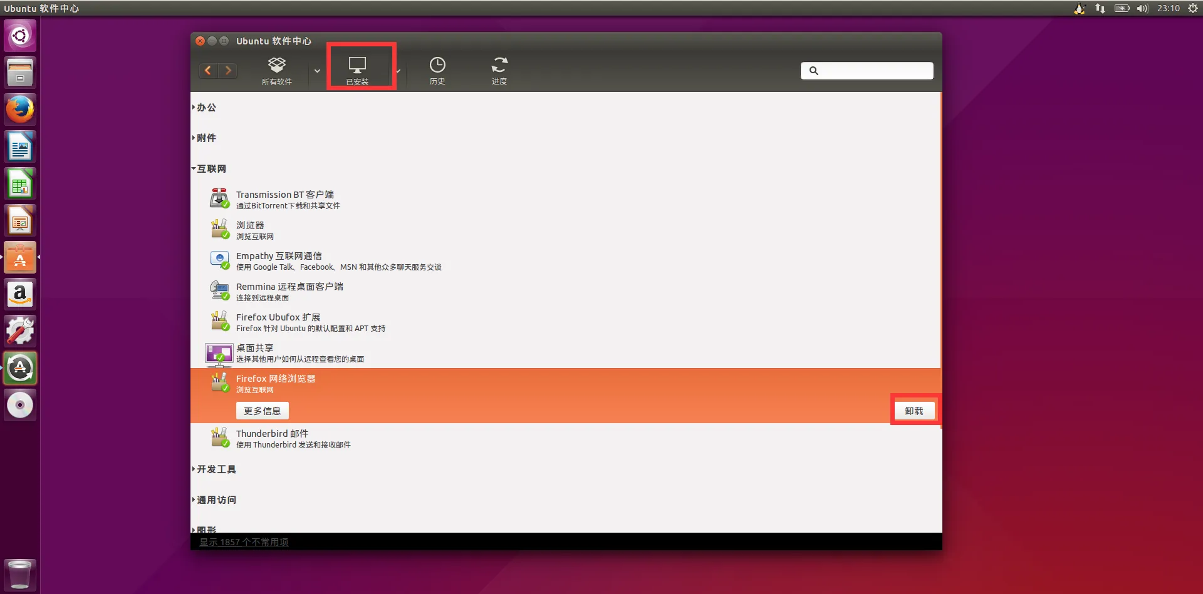Open the dropdown arrow beside 所有软件
Viewport: 1203px width, 594px height.
point(317,71)
